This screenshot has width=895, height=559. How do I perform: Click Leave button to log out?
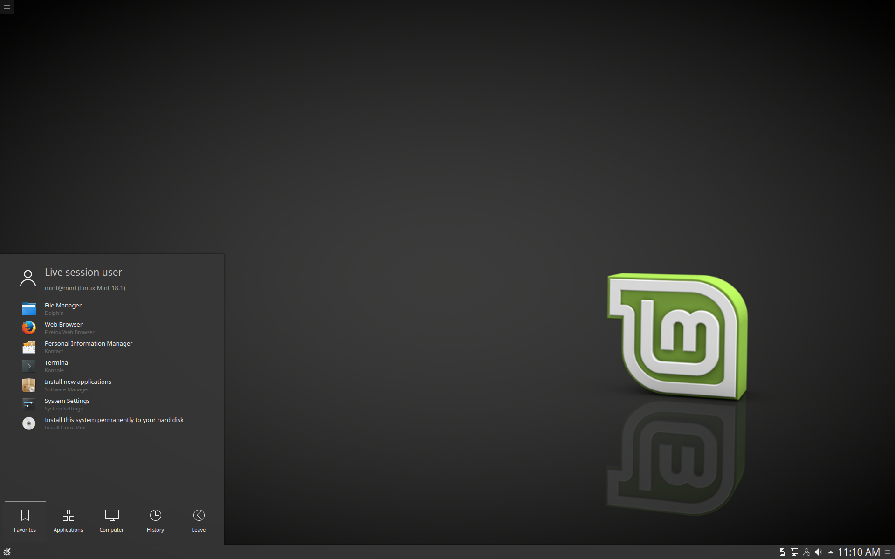coord(199,519)
